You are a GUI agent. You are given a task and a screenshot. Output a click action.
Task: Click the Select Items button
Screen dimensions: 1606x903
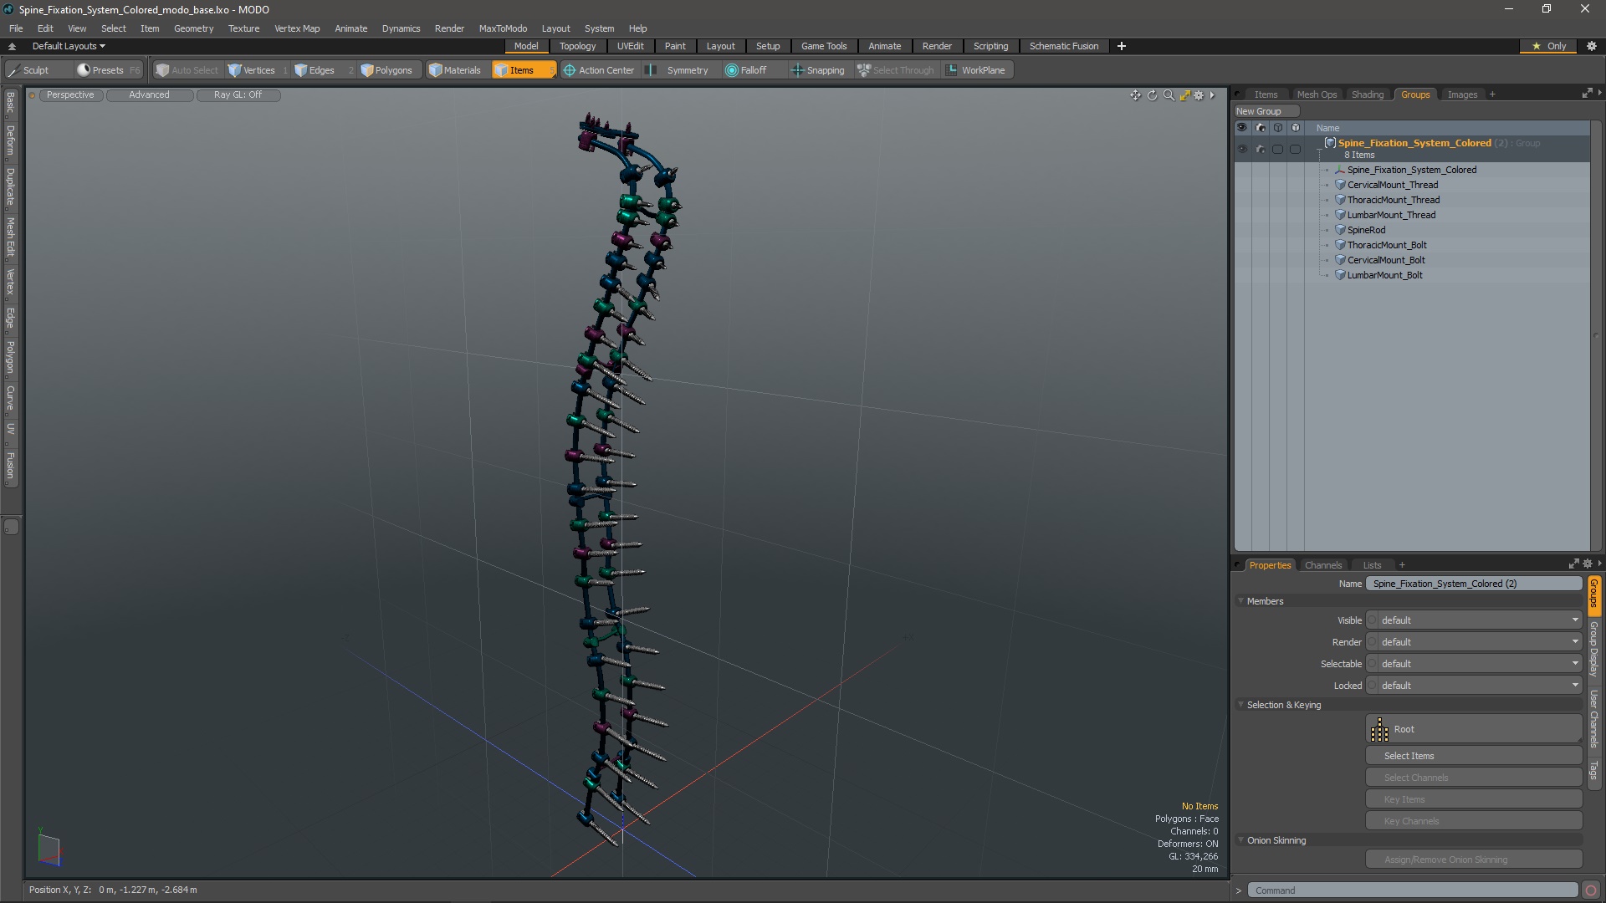1473,756
